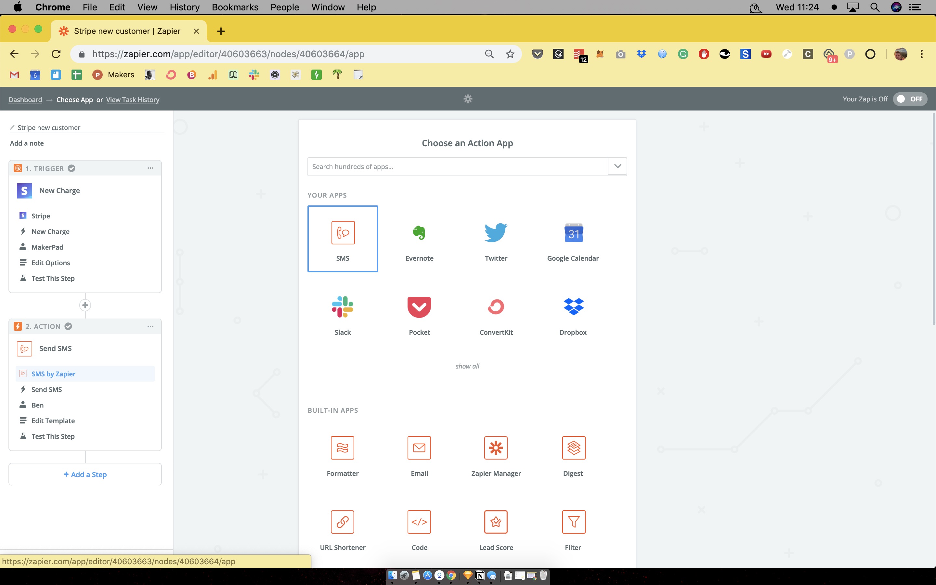Open the File menu
Screen dimensions: 936x585
coord(90,7)
